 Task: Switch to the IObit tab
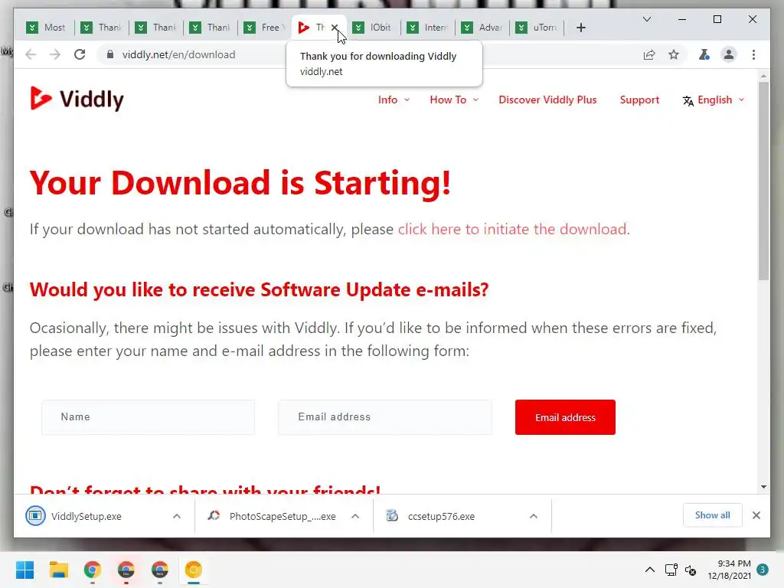374,28
